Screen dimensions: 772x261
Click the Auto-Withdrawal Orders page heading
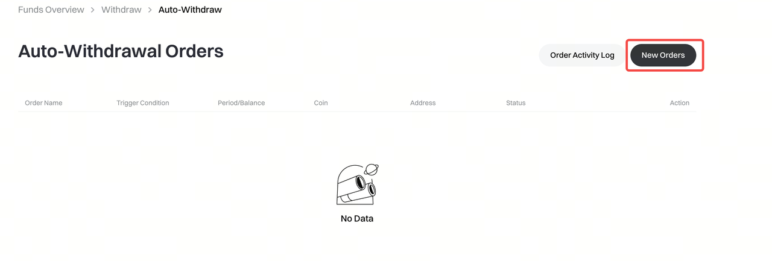[121, 51]
